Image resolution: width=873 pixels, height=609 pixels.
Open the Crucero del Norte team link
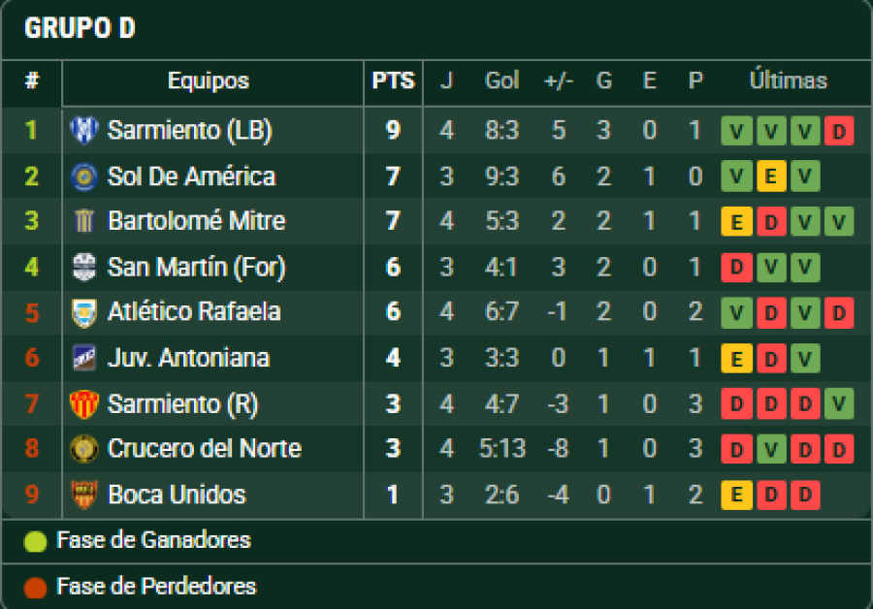click(x=204, y=449)
